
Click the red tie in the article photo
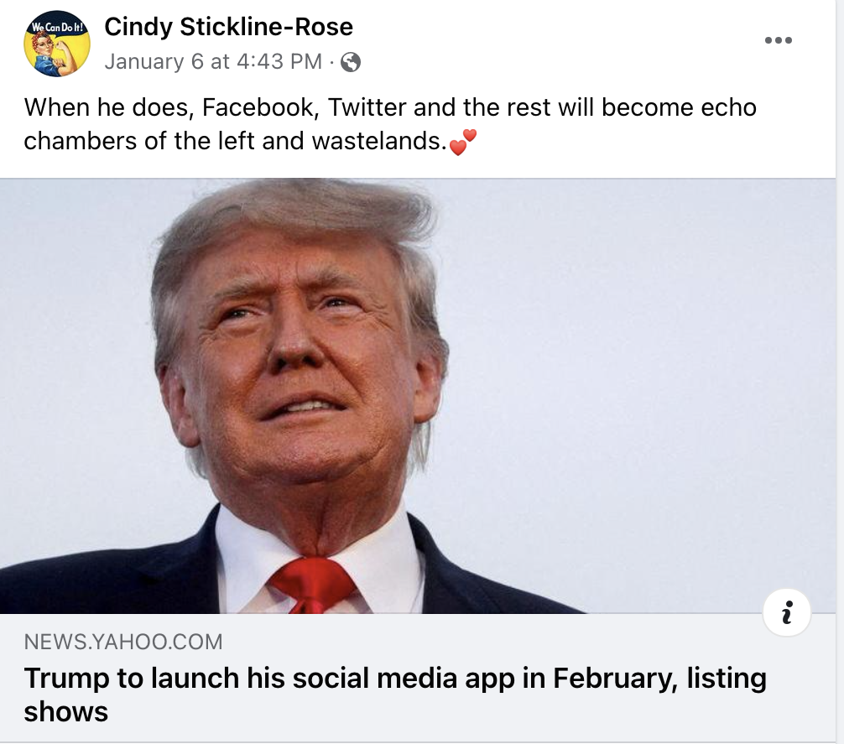click(312, 583)
